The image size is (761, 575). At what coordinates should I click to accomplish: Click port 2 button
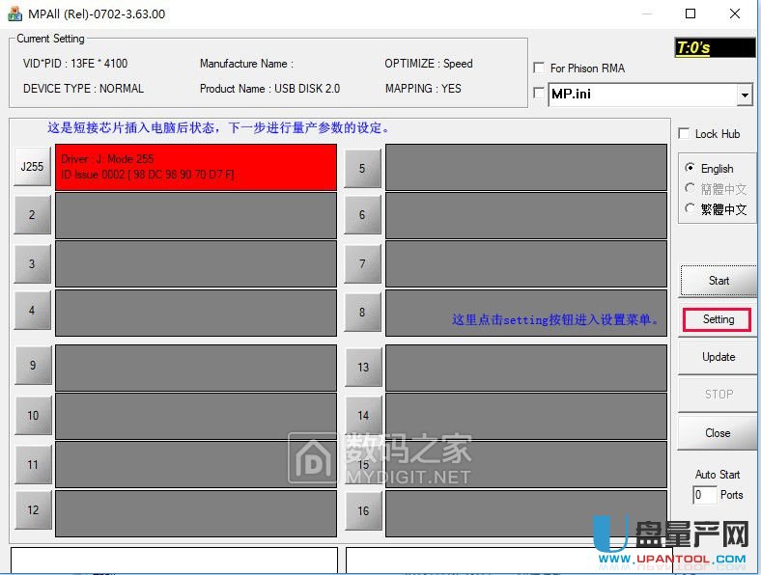(x=32, y=215)
